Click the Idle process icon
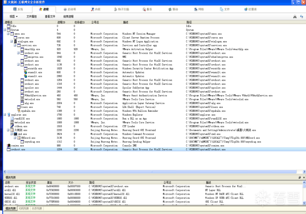Viewport: 306px width, 214px height. 9,26
